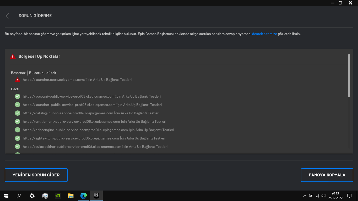Click the green check for priceengine-public-service-ecomprod01
The width and height of the screenshot is (358, 201).
coord(18,130)
